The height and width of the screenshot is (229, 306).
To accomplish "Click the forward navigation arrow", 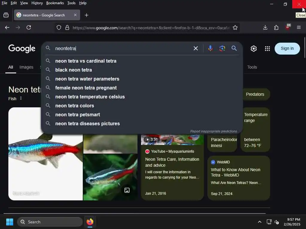I will pyautogui.click(x=18, y=27).
